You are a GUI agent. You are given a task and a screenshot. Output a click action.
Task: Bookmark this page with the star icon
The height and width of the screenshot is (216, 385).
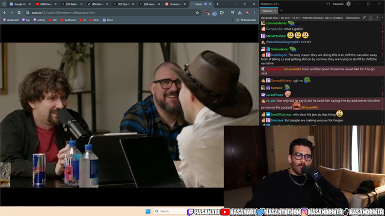[x=197, y=13]
